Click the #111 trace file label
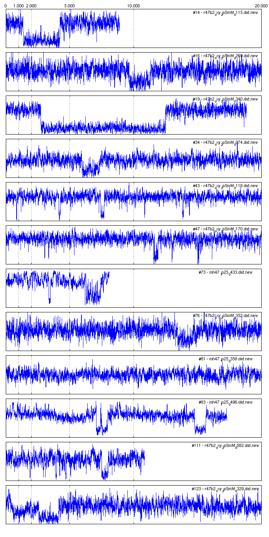 [225, 446]
